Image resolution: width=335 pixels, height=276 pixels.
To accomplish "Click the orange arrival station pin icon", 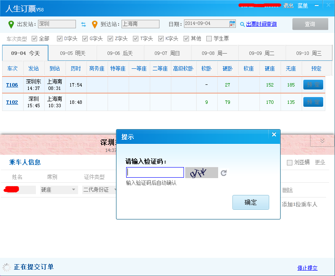I will (95, 24).
